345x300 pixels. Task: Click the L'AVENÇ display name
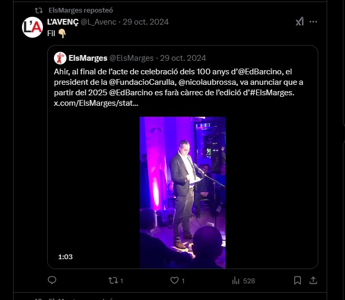tap(62, 22)
